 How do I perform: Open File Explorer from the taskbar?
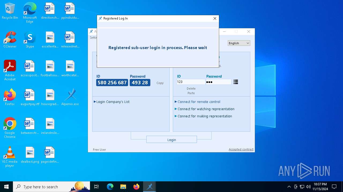(x=123, y=187)
